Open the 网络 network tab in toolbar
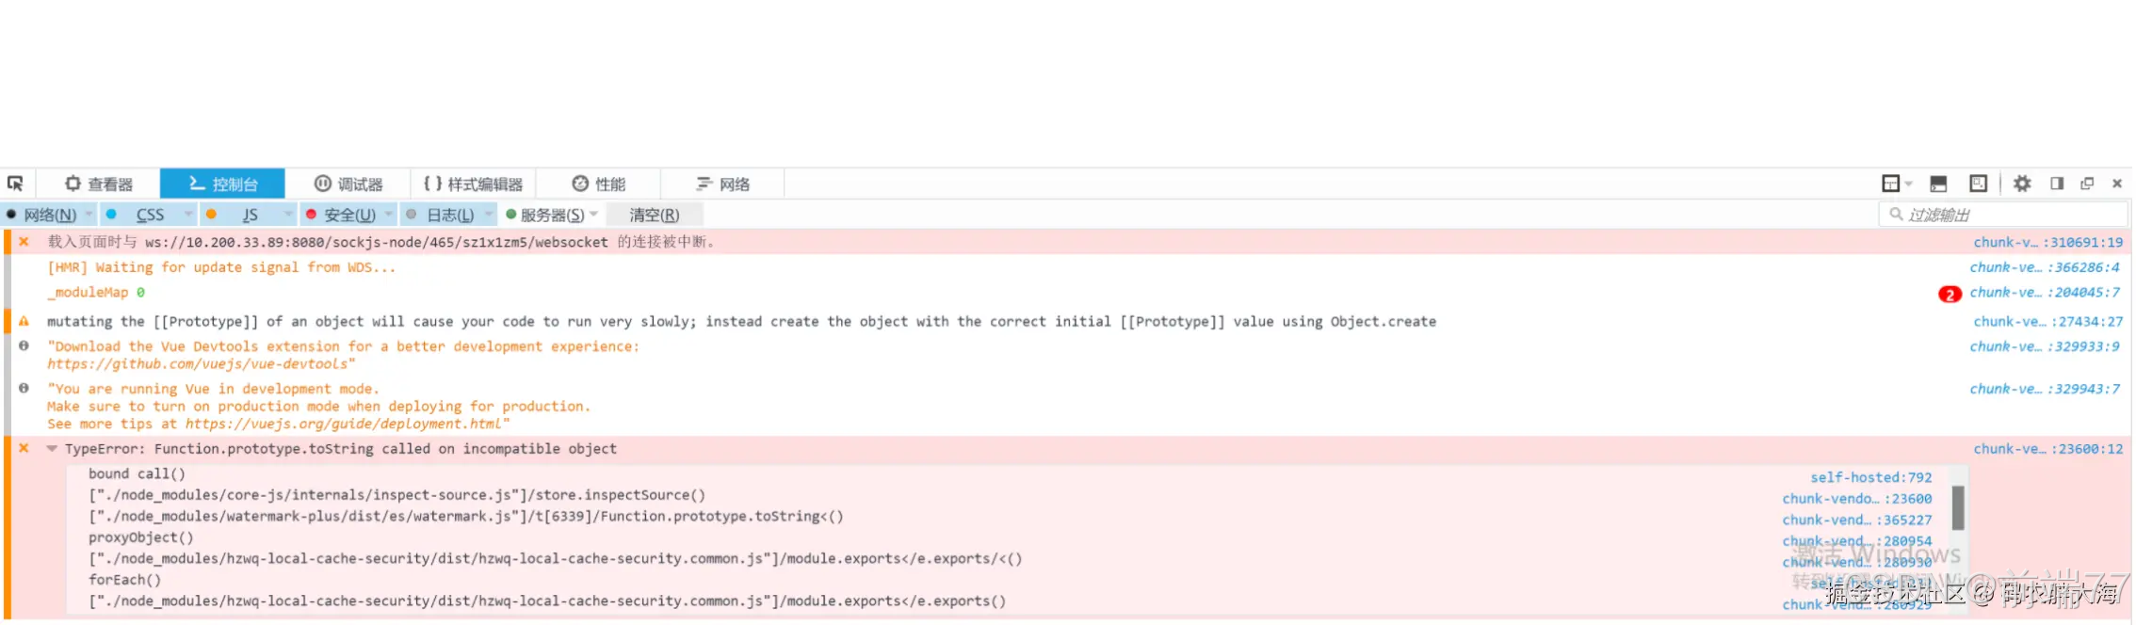Image resolution: width=2136 pixels, height=625 pixels. click(723, 184)
